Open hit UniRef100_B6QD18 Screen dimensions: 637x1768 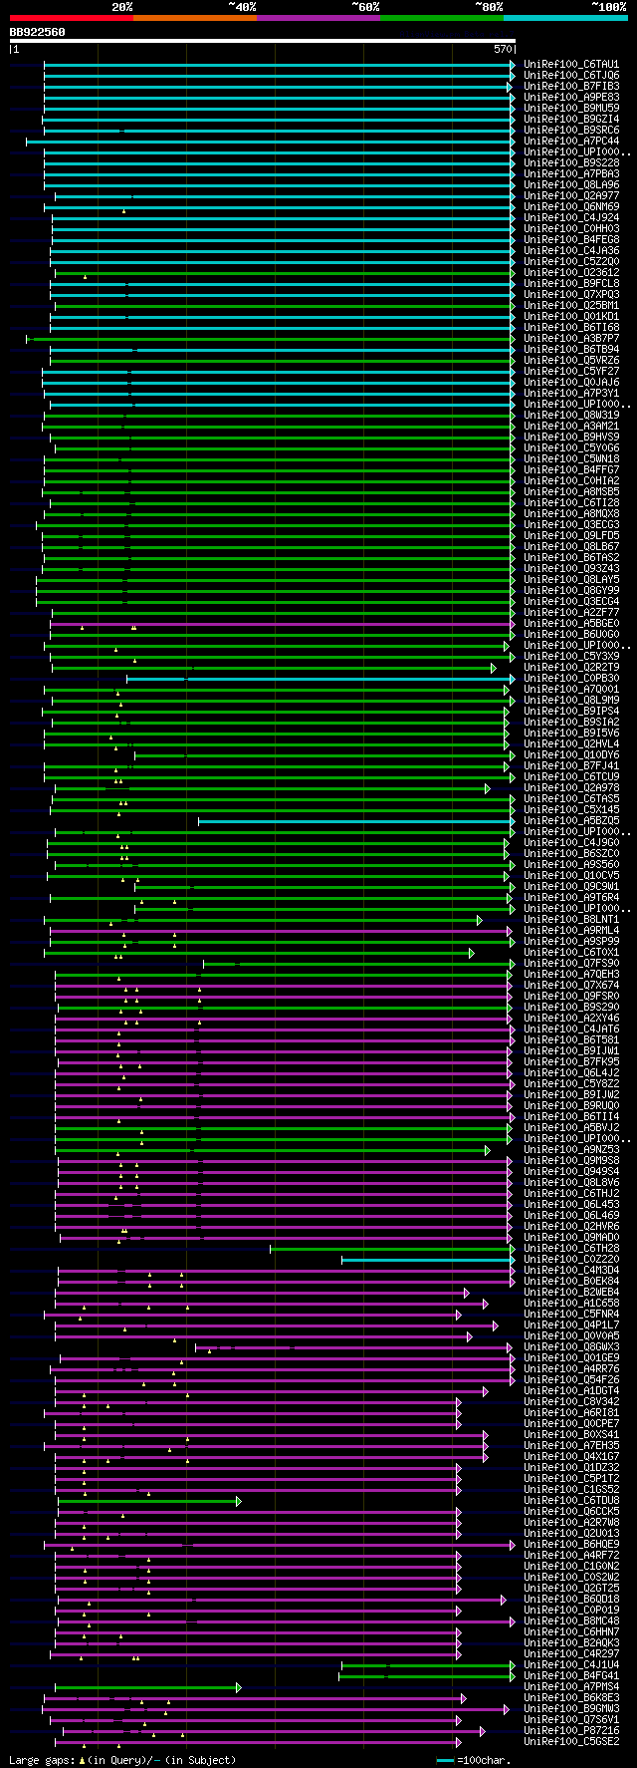571,1600
